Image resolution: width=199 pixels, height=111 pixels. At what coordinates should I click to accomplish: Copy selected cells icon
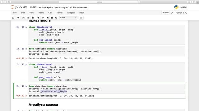(28, 18)
